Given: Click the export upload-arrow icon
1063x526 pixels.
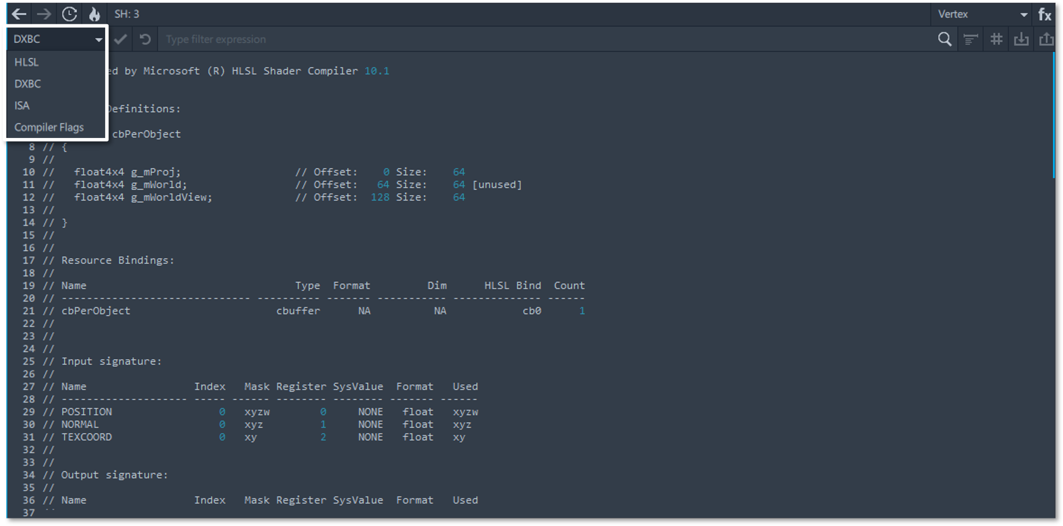Looking at the screenshot, I should 1046,39.
